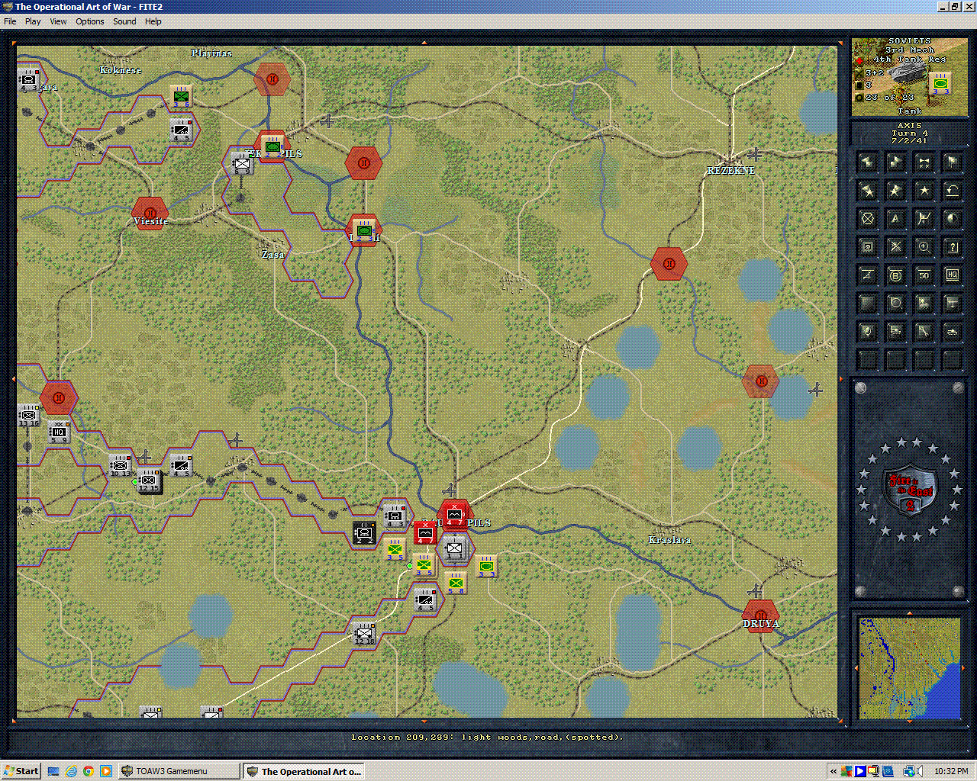Click the shaded square toolbar button
This screenshot has height=781, width=977.
[x=867, y=304]
